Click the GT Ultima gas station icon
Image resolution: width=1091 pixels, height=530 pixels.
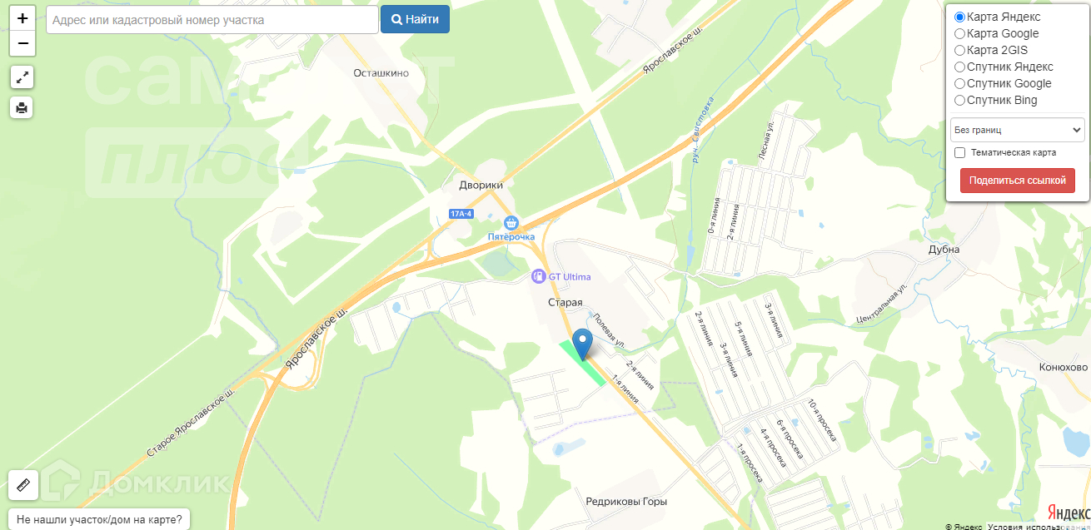coord(539,276)
